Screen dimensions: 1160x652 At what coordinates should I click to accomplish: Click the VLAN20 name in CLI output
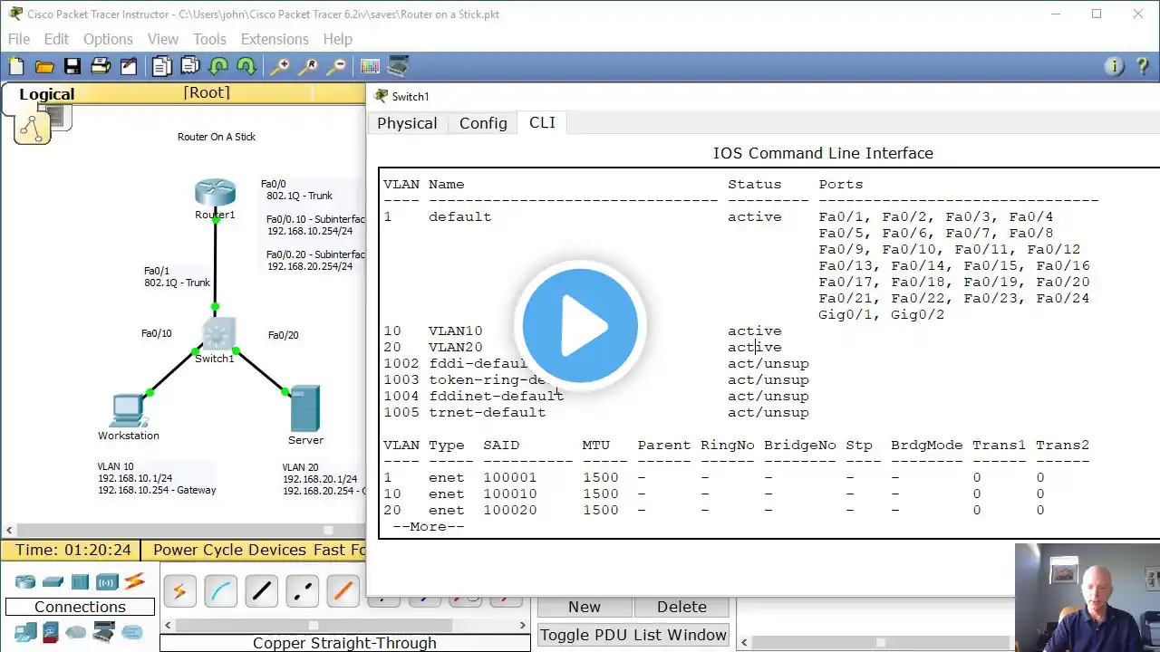pyautogui.click(x=456, y=347)
